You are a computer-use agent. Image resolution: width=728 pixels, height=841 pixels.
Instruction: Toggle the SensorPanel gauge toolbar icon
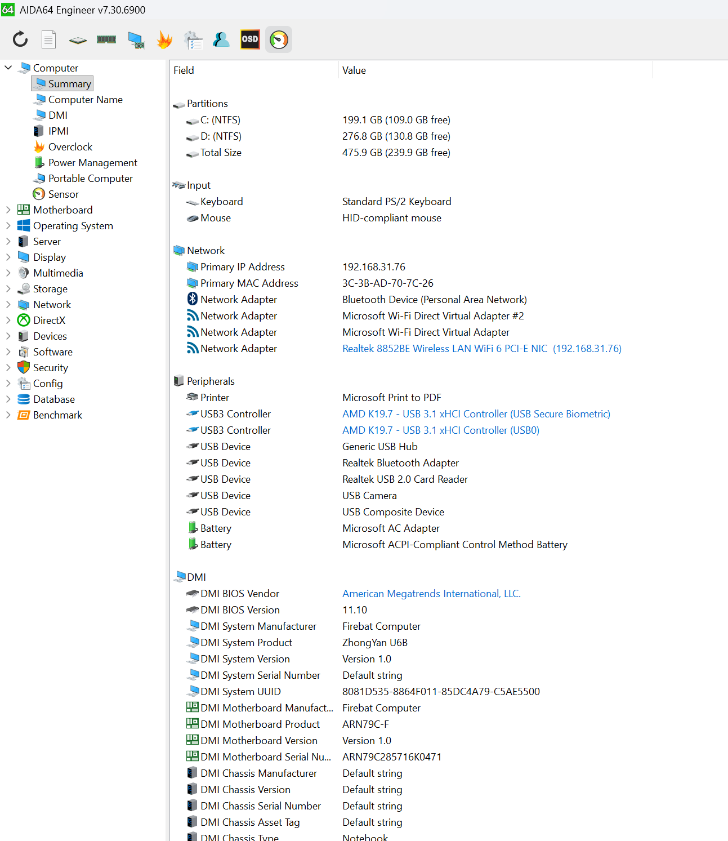tap(279, 39)
